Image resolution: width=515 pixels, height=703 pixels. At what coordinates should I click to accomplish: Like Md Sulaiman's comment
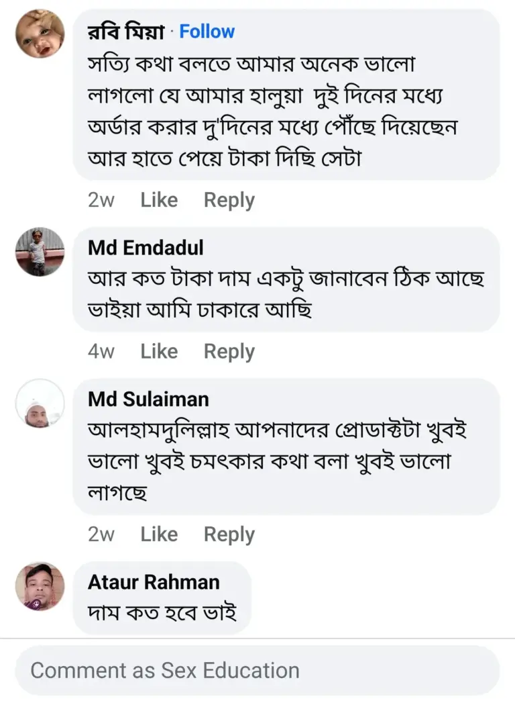click(x=159, y=534)
